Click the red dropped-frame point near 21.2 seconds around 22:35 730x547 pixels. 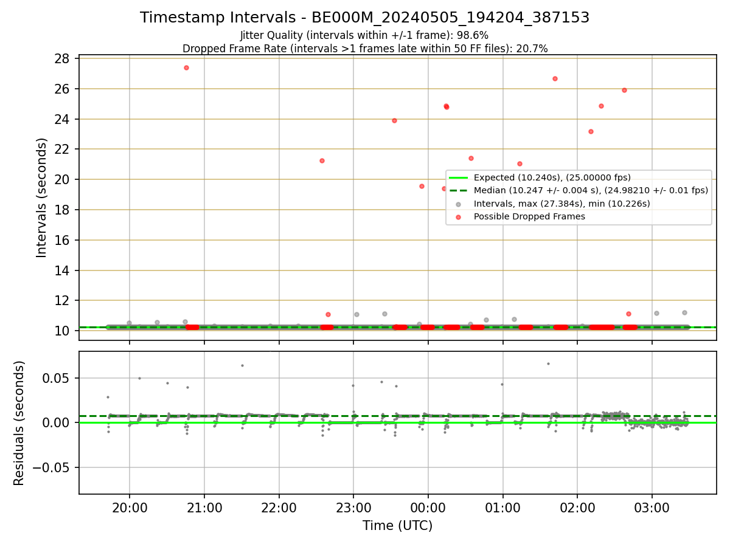point(322,160)
